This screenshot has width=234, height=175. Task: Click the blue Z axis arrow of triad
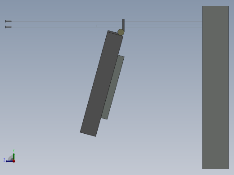(9, 161)
